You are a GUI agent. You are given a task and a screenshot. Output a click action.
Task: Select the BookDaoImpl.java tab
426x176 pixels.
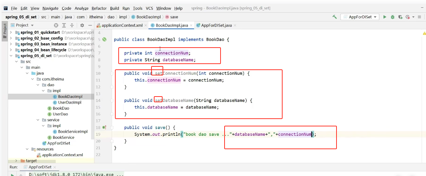pyautogui.click(x=172, y=25)
